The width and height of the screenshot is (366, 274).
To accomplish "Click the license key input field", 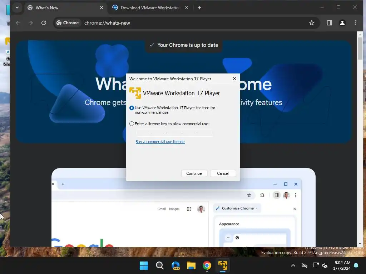I will (174, 133).
